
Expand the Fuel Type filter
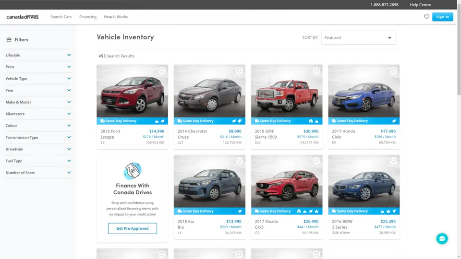38,161
